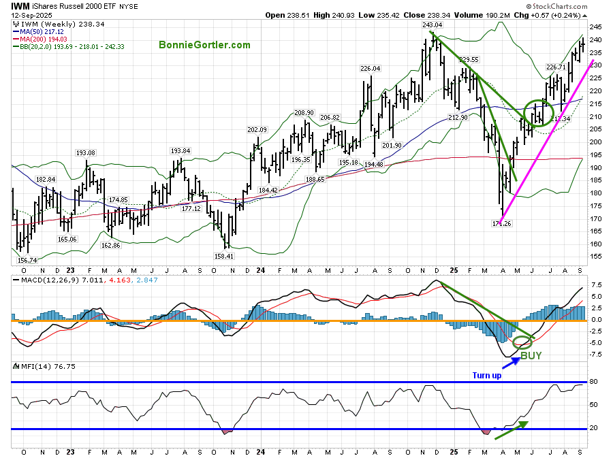
Task: Click the MACD(12,26,9) indicator label
Action: point(46,280)
